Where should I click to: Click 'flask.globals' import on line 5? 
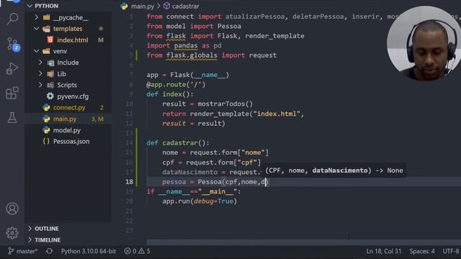192,55
